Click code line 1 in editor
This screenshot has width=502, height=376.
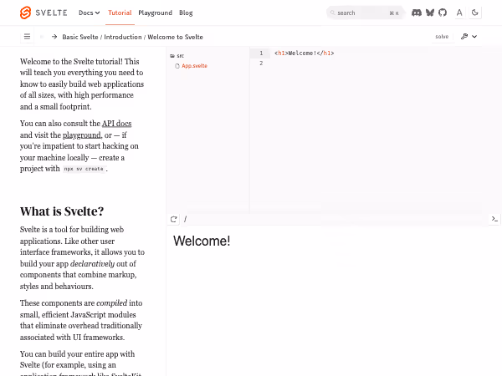[x=305, y=53]
